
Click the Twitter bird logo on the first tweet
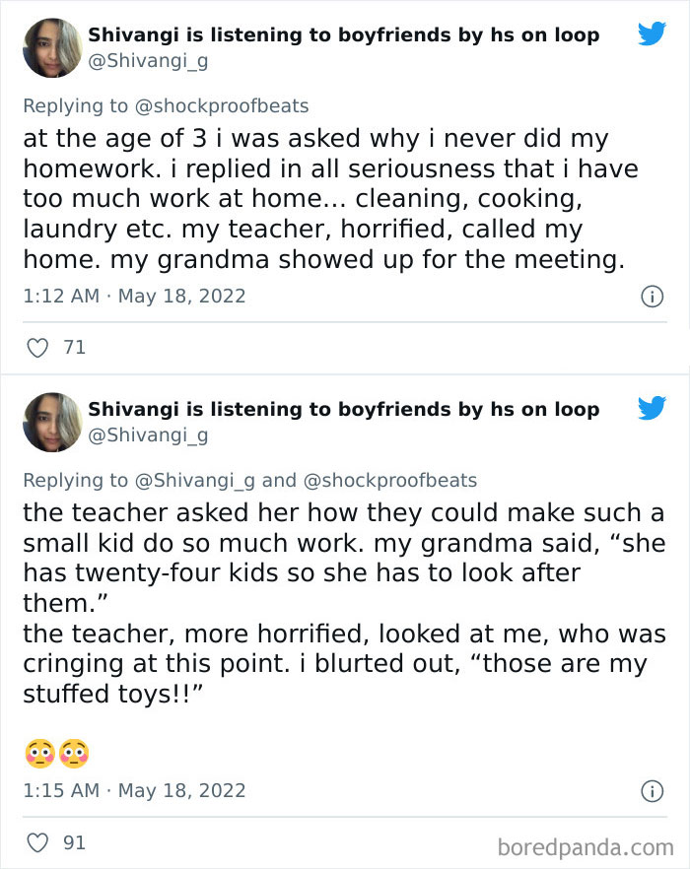click(652, 34)
